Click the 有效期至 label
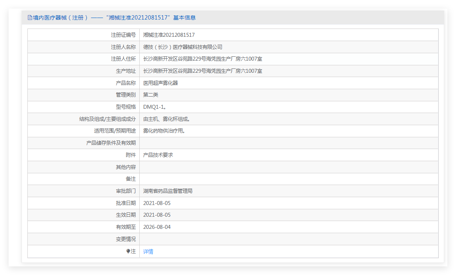The width and height of the screenshot is (456, 275). tap(126, 227)
